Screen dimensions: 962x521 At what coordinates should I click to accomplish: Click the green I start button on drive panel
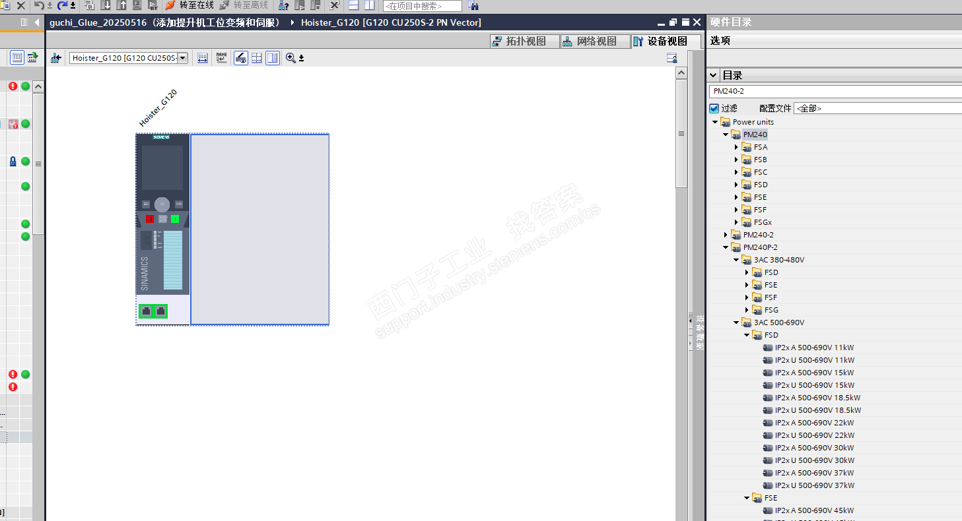(175, 219)
